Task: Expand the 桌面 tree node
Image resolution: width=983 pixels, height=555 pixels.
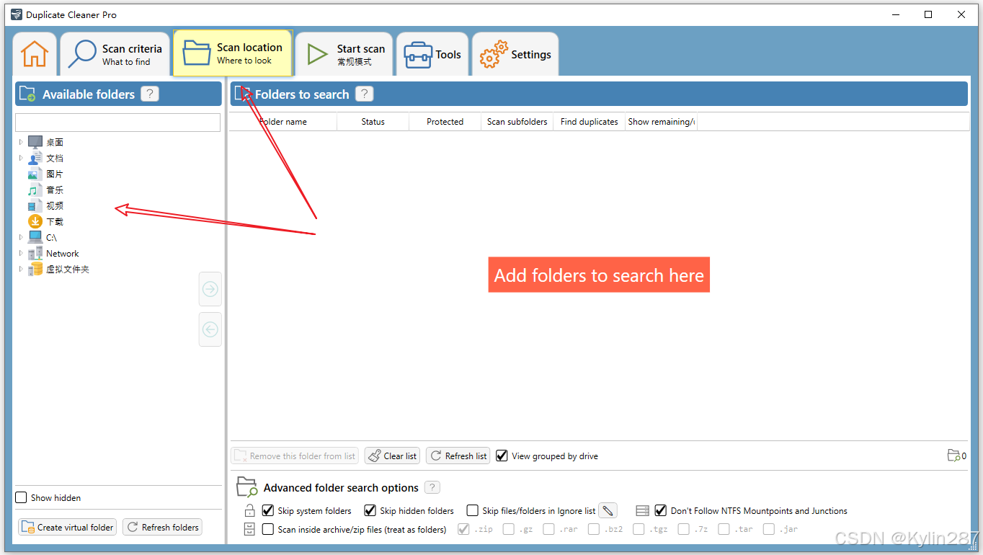Action: pos(21,142)
